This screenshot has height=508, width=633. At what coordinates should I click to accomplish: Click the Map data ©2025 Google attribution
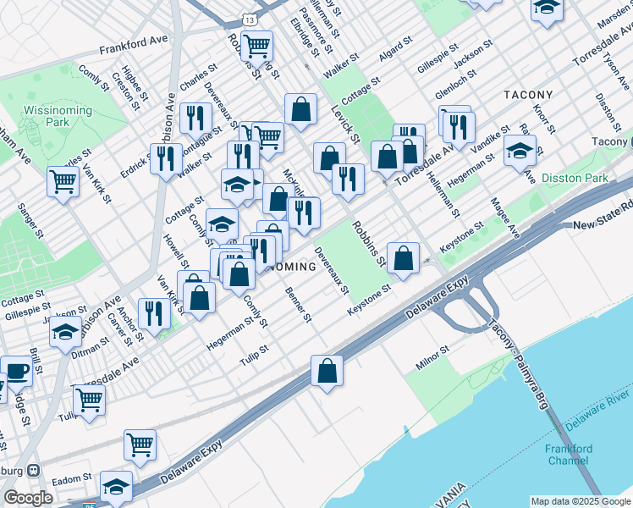(581, 501)
